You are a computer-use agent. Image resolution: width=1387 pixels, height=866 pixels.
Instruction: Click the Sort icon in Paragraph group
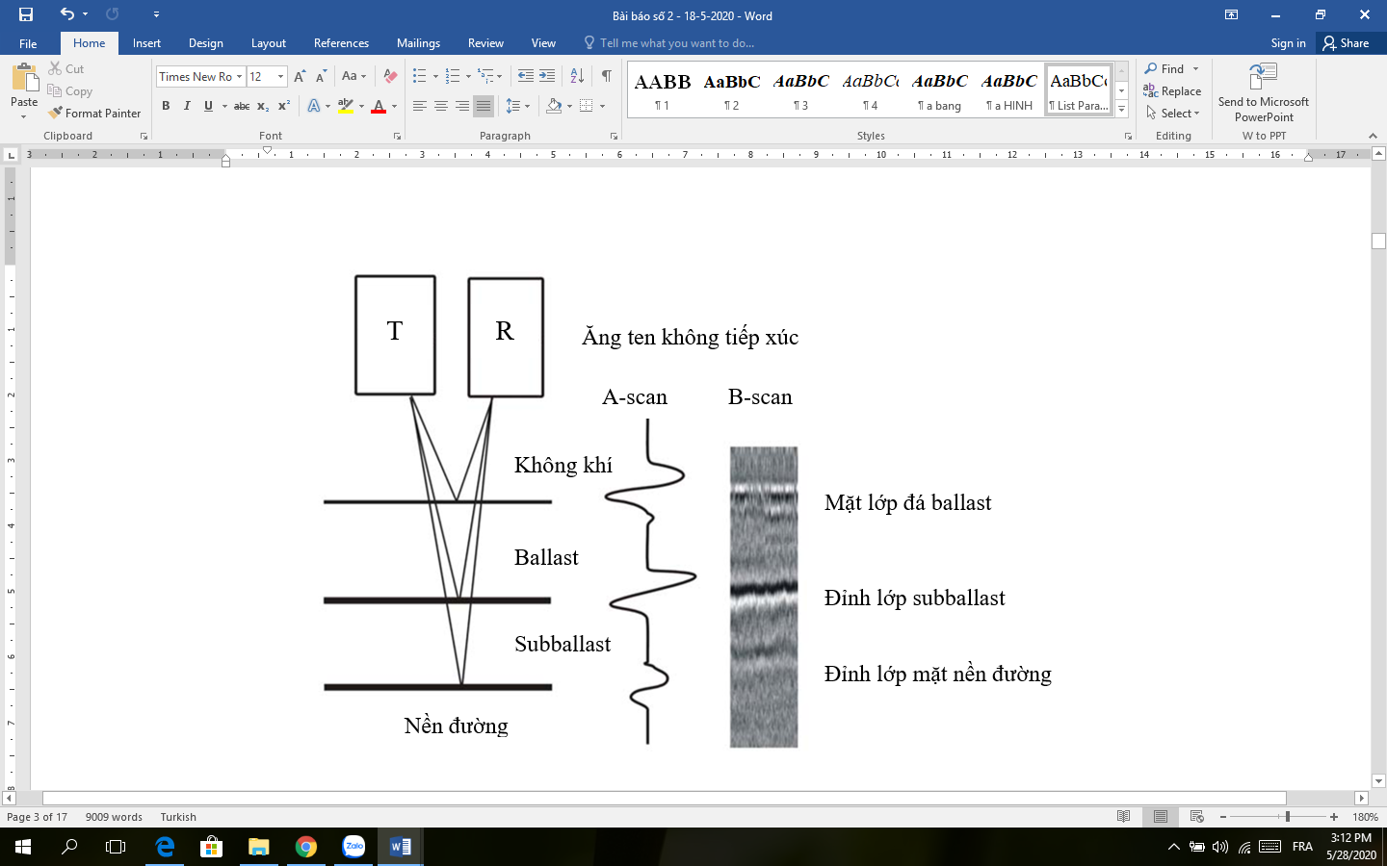[x=577, y=76]
